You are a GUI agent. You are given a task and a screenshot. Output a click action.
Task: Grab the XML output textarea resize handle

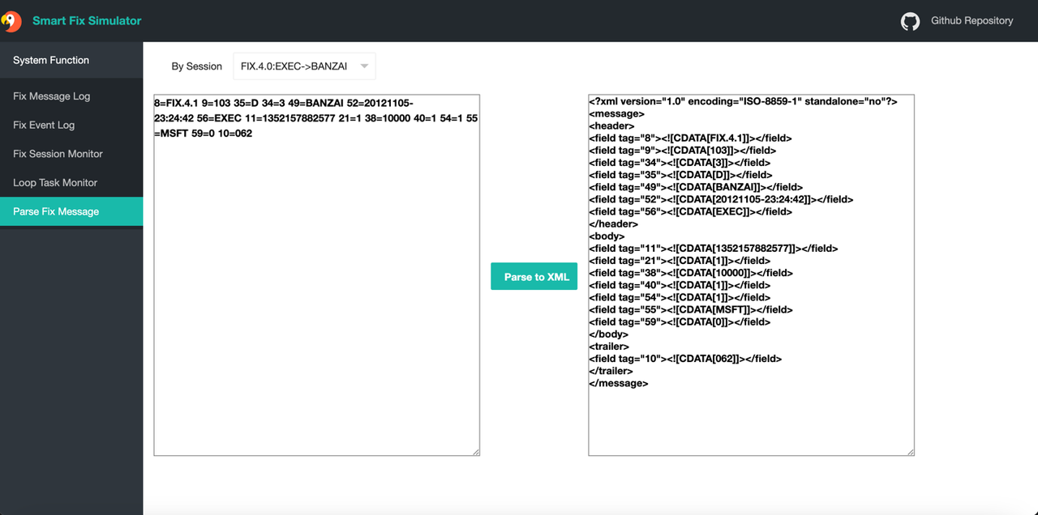point(910,451)
